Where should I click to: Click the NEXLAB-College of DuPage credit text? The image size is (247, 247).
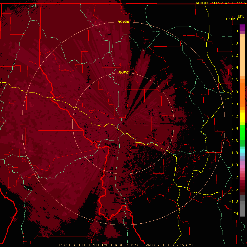220,3
